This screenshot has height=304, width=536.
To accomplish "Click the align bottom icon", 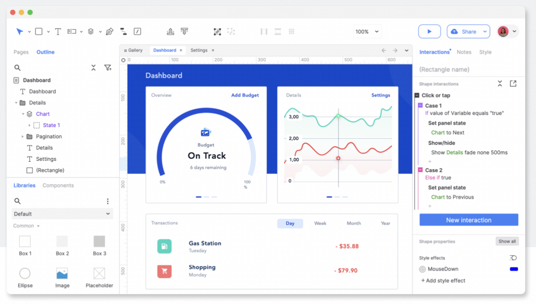I will (170, 32).
